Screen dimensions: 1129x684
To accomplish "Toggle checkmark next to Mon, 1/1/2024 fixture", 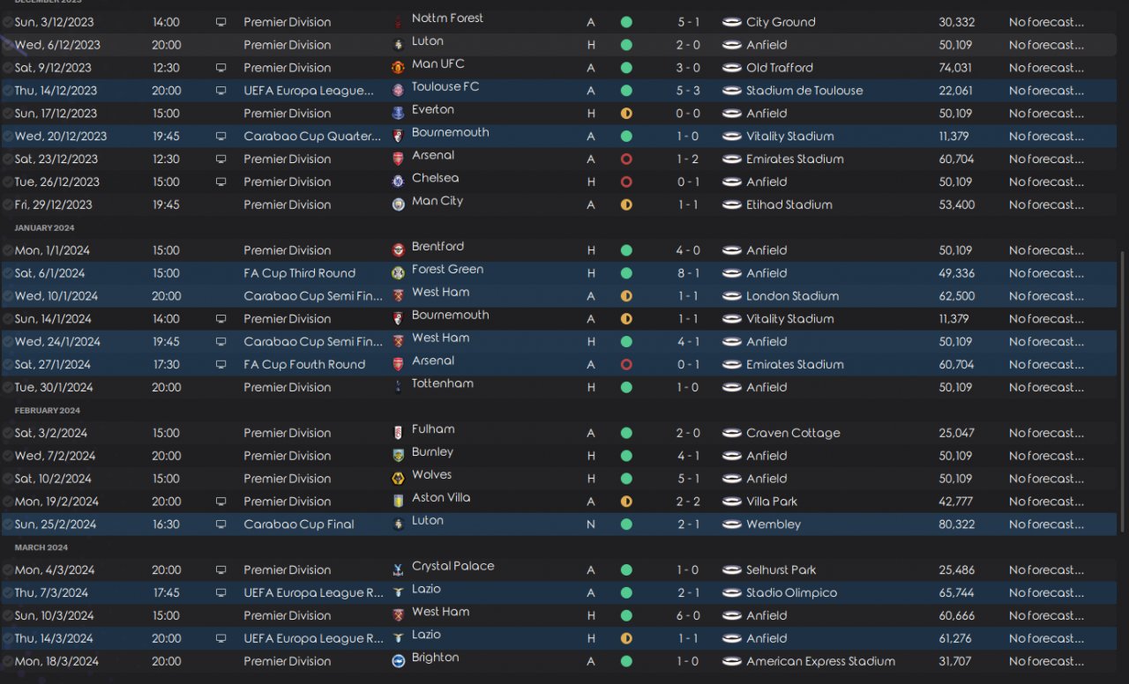I will pyautogui.click(x=8, y=250).
